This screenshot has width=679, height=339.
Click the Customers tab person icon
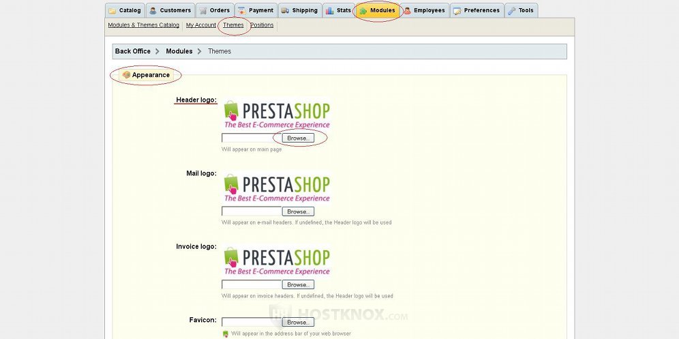point(153,11)
